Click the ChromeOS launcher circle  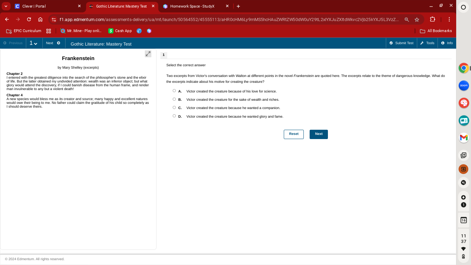click(463, 7)
